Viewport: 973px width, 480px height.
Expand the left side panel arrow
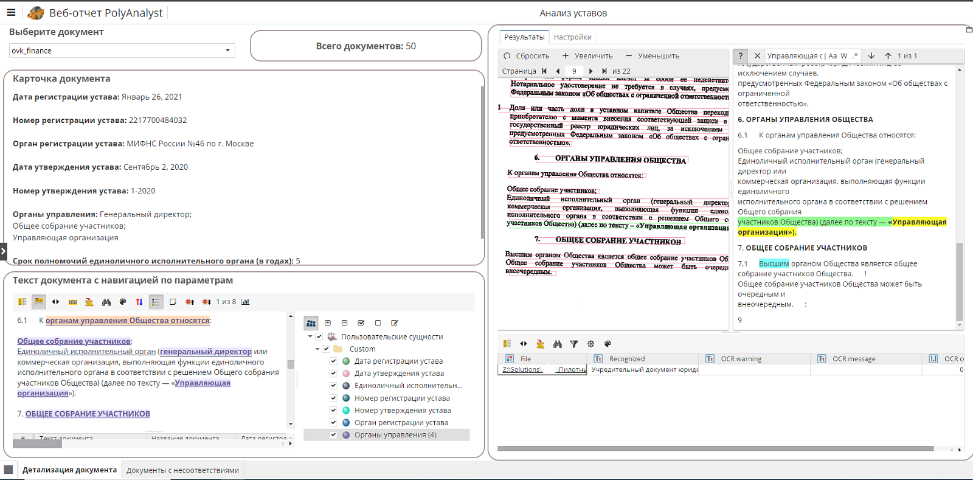point(3,251)
